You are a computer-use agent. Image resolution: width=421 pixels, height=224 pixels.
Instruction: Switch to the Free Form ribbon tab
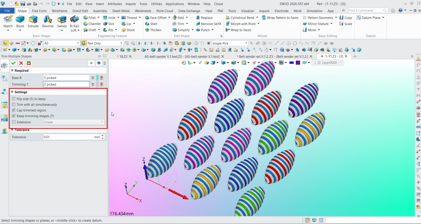click(39, 11)
